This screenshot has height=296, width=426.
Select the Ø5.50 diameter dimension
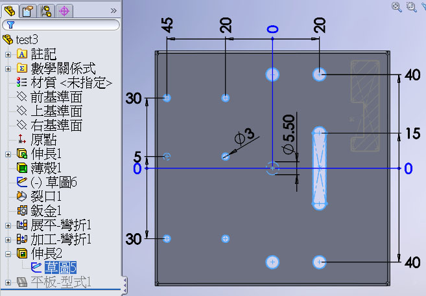(x=289, y=135)
